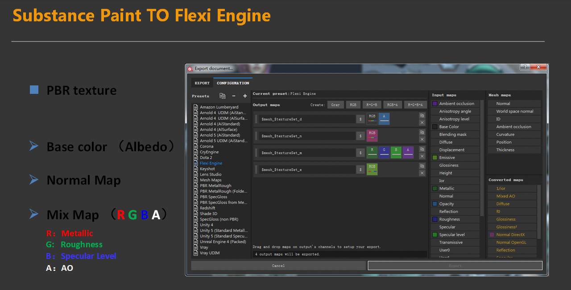Select Roughness in Input maps list
571x290 pixels.
pyautogui.click(x=449, y=219)
